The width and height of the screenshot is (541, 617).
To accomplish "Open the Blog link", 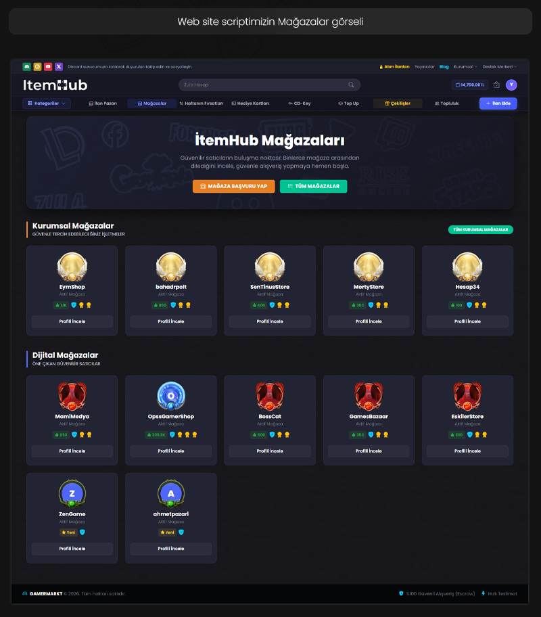I will point(444,67).
